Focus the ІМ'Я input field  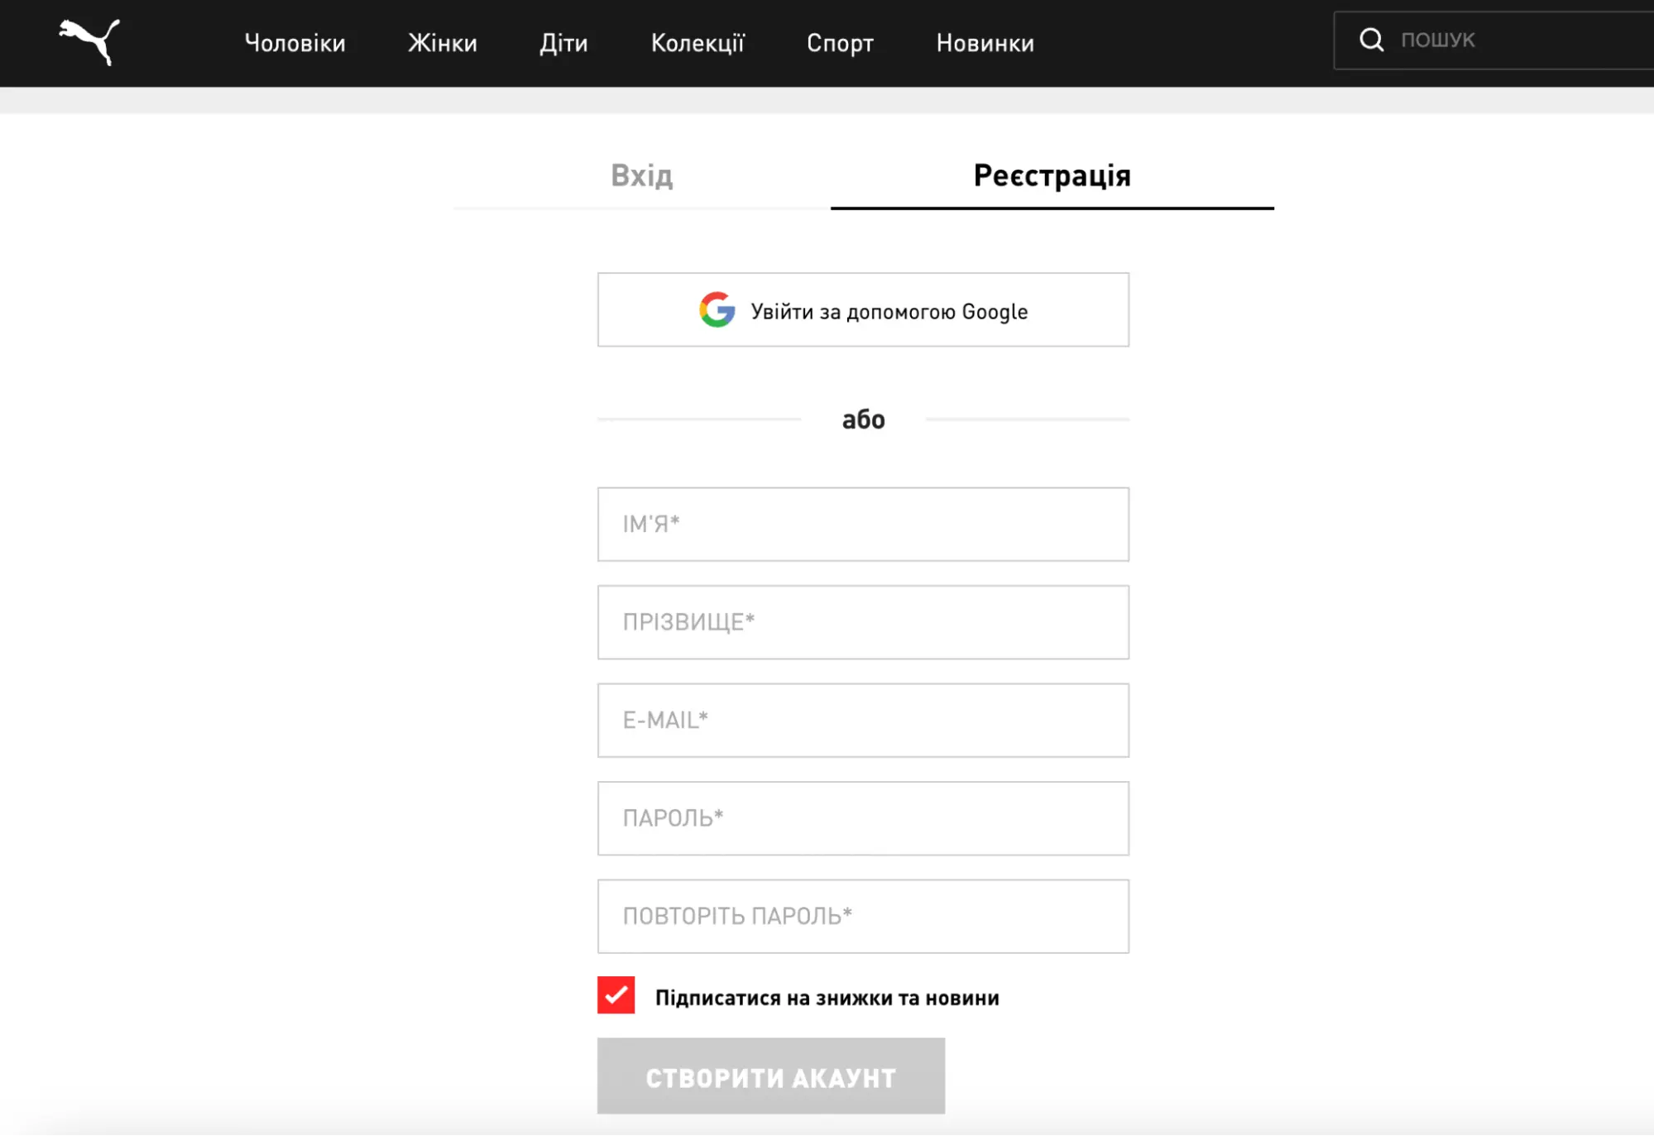[x=863, y=525]
